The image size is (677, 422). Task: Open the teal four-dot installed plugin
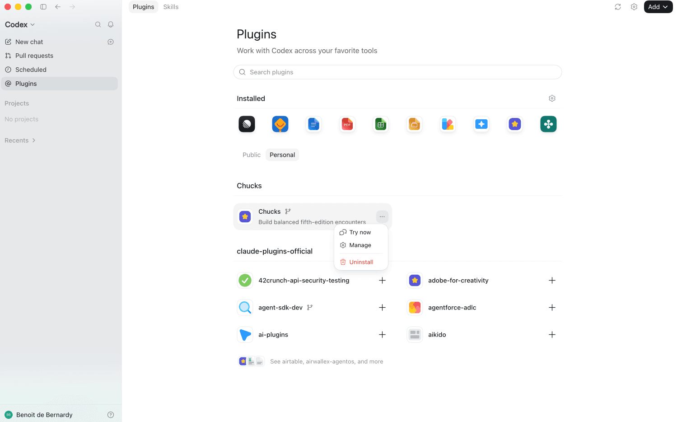[548, 124]
